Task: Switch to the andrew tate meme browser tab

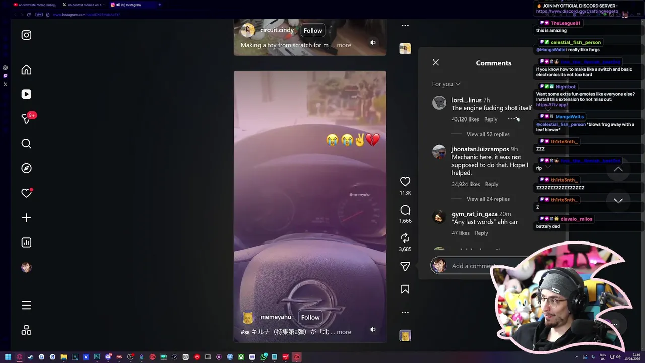Action: pyautogui.click(x=34, y=5)
